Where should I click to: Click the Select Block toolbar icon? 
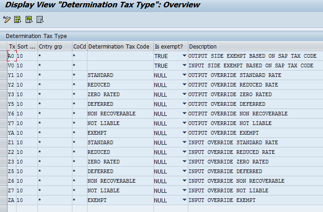pos(29,19)
